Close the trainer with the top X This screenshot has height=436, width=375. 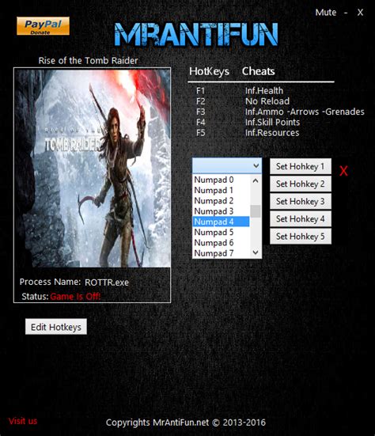pyautogui.click(x=360, y=13)
